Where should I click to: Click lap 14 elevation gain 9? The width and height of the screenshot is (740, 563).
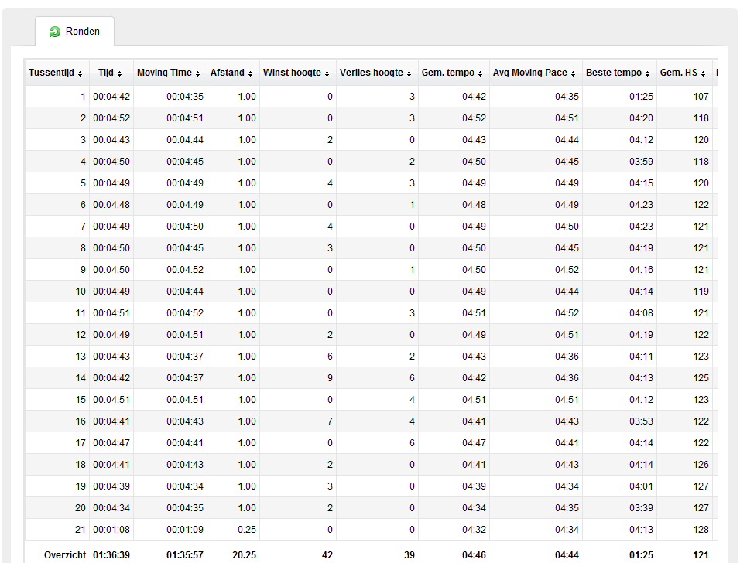click(x=330, y=379)
